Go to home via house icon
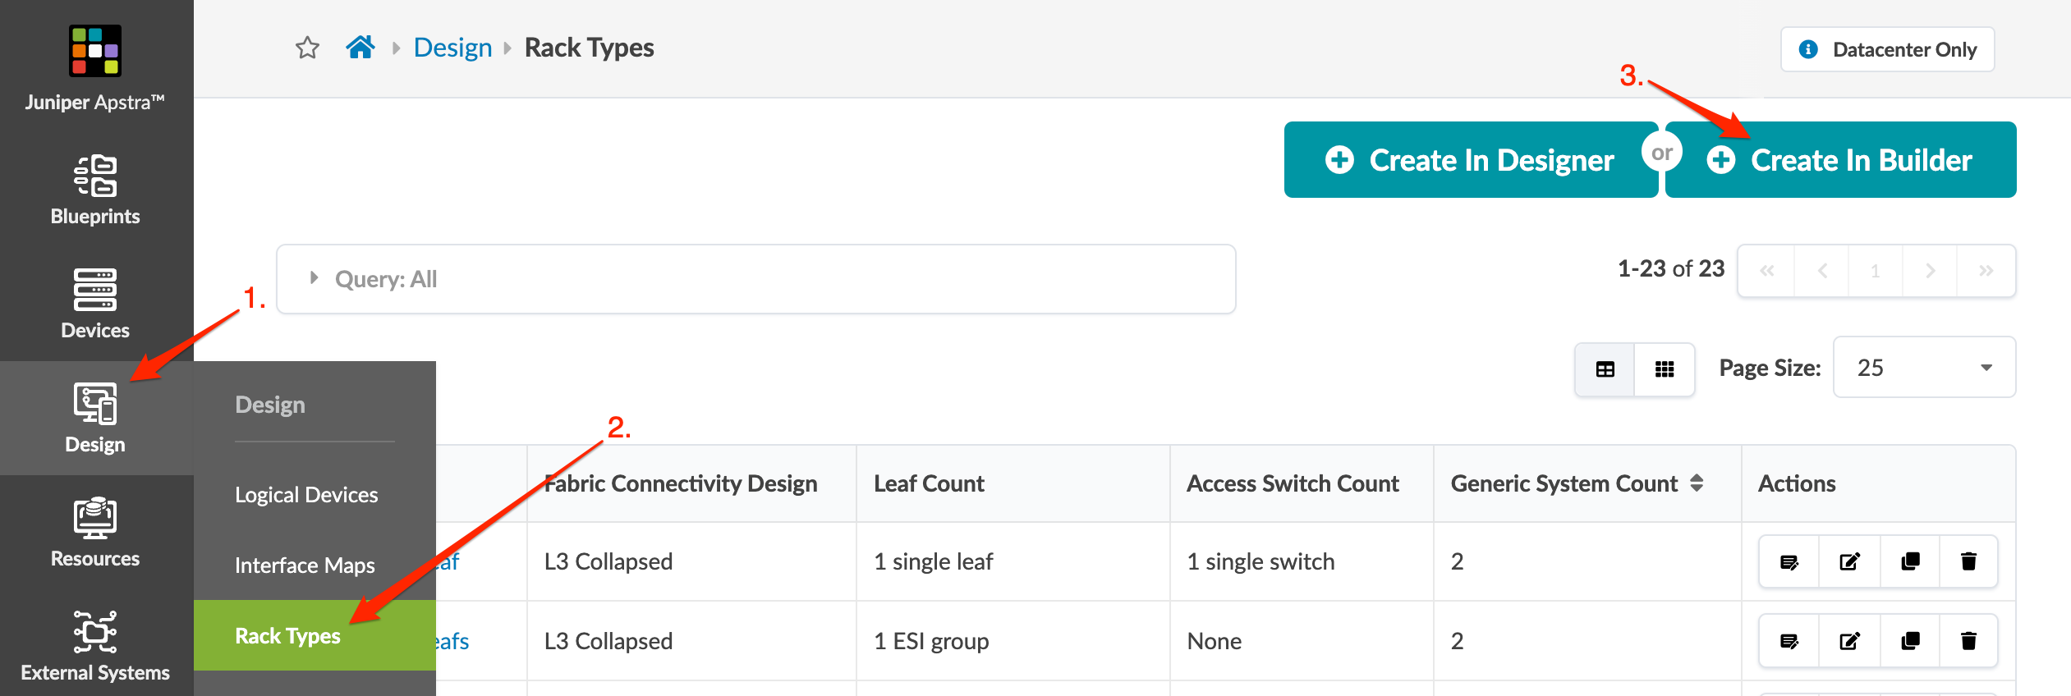Image resolution: width=2071 pixels, height=696 pixels. pyautogui.click(x=360, y=48)
